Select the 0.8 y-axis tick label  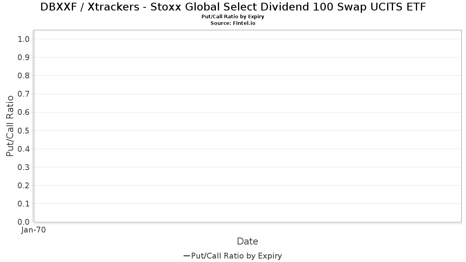[24, 76]
